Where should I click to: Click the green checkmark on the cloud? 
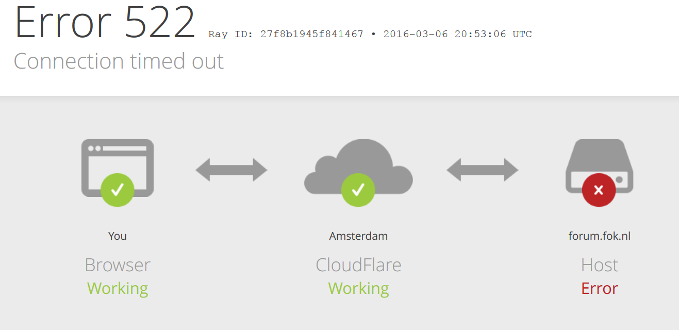358,190
